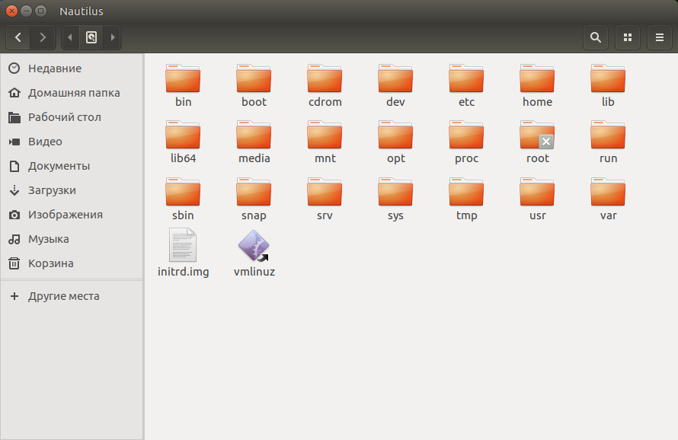The height and width of the screenshot is (440, 678).
Task: Toggle the grid view button
Action: point(627,37)
